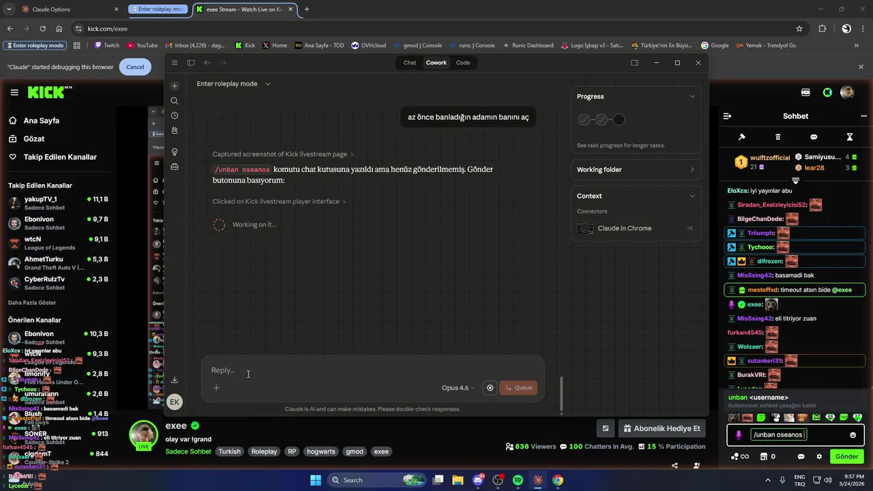This screenshot has width=873, height=491.
Task: Select the Cowork tab
Action: [436, 63]
